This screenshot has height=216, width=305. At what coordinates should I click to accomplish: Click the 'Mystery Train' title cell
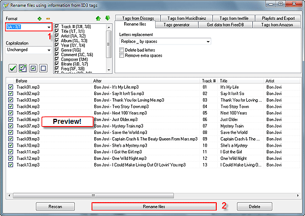click(x=232, y=126)
